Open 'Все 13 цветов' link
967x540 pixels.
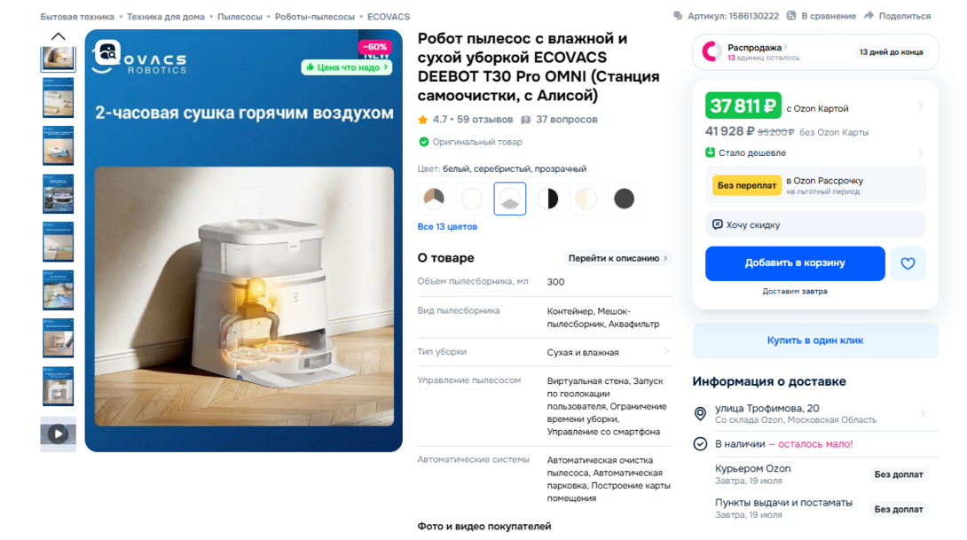(447, 226)
